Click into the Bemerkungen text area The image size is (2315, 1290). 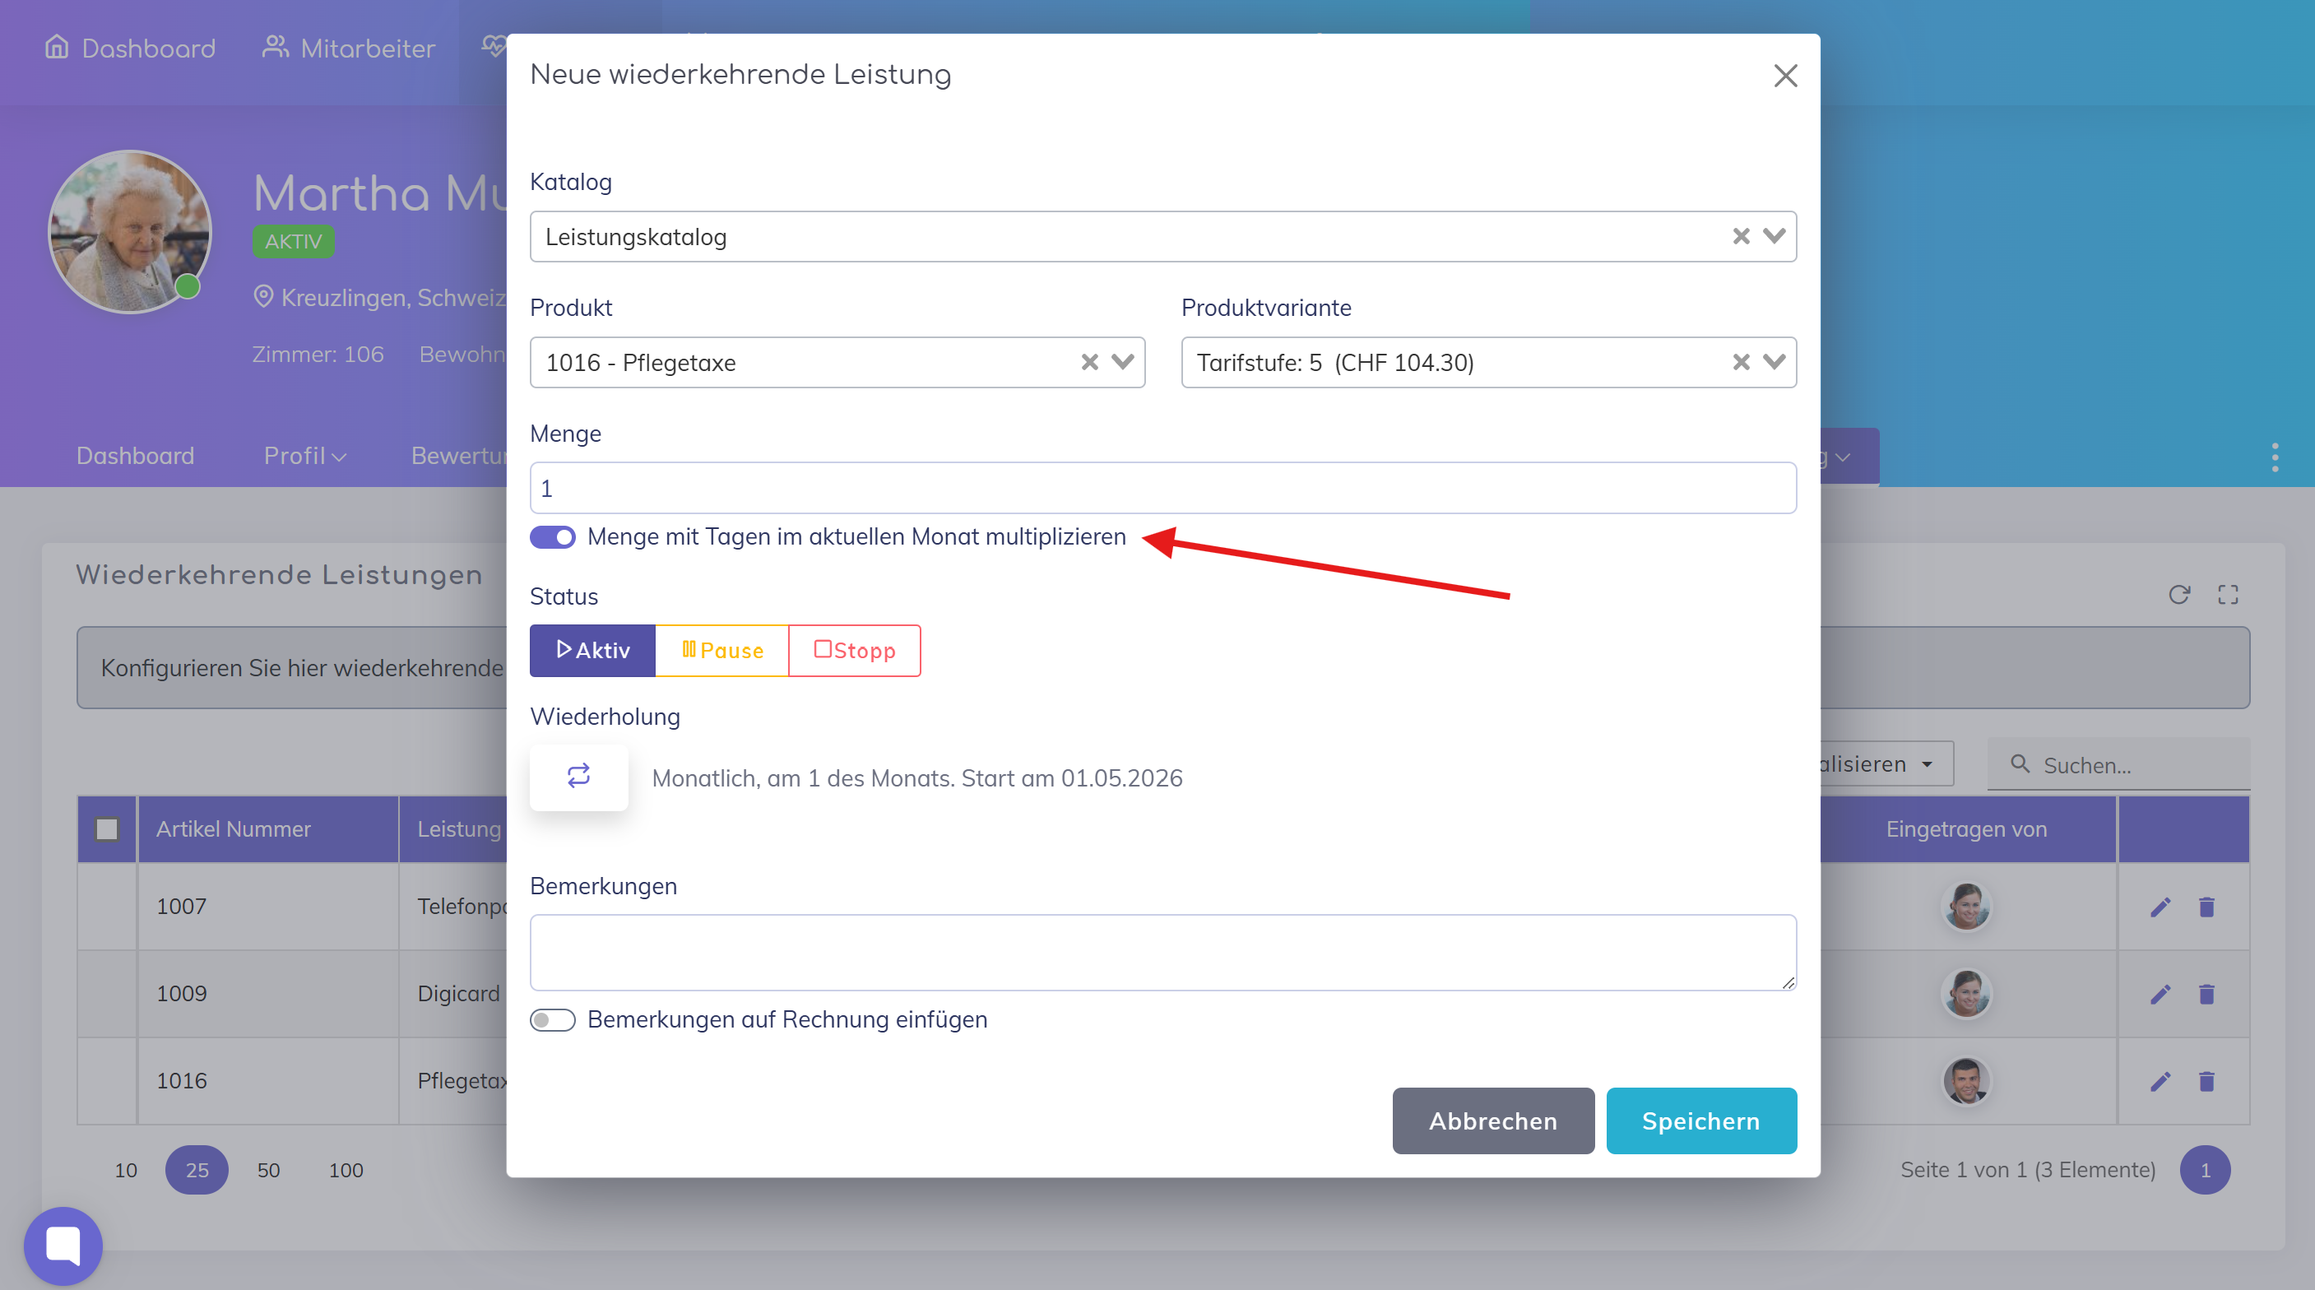pyautogui.click(x=1162, y=952)
